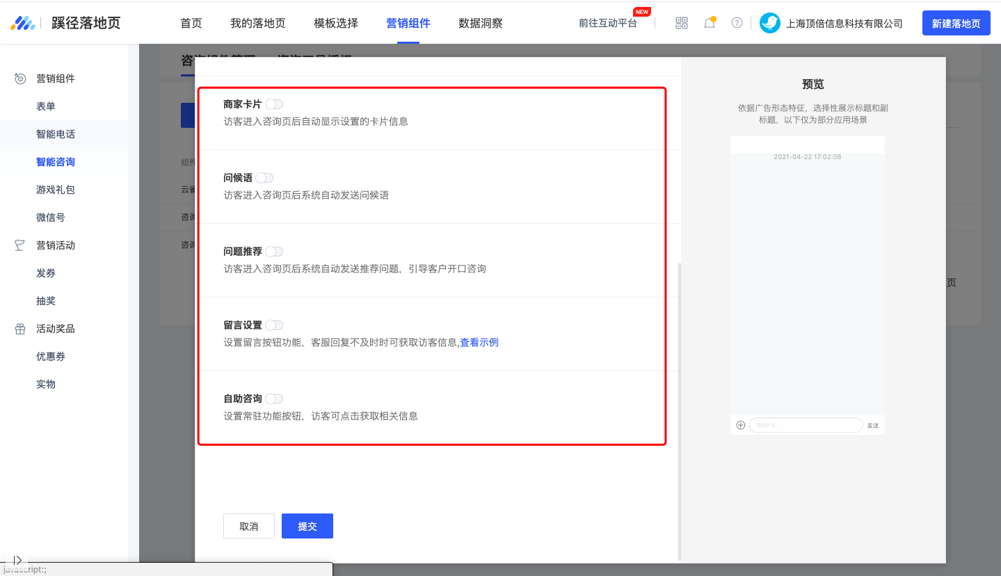Enable the 留言设置 toggle
Viewport: 1001px width, 576px height.
point(274,324)
